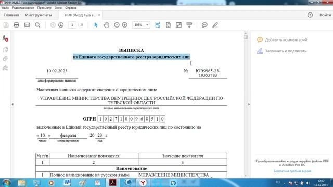Screen dimensions: 333x187
Task: Collapse right tools pane arrow
Action: tap(249, 104)
